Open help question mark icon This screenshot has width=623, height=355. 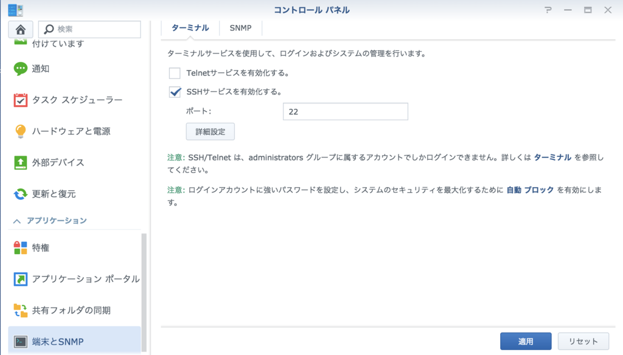point(548,10)
